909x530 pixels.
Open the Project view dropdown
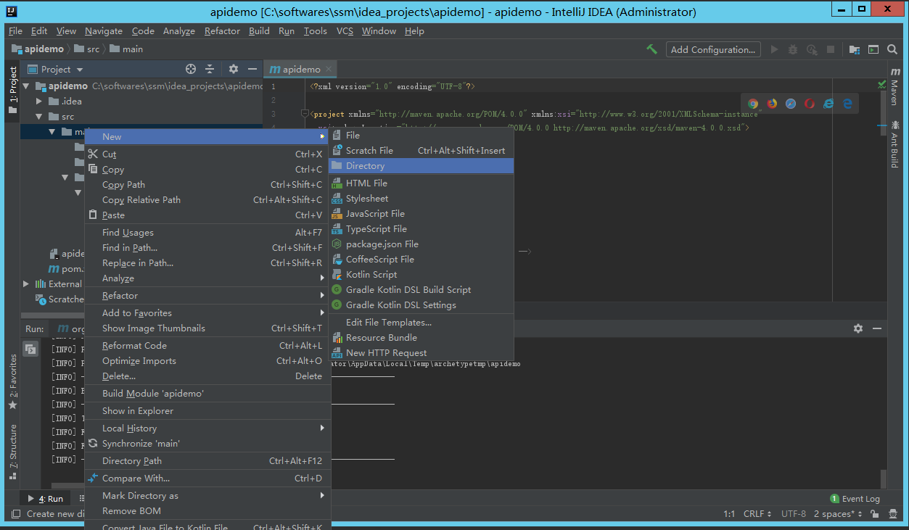[55, 69]
